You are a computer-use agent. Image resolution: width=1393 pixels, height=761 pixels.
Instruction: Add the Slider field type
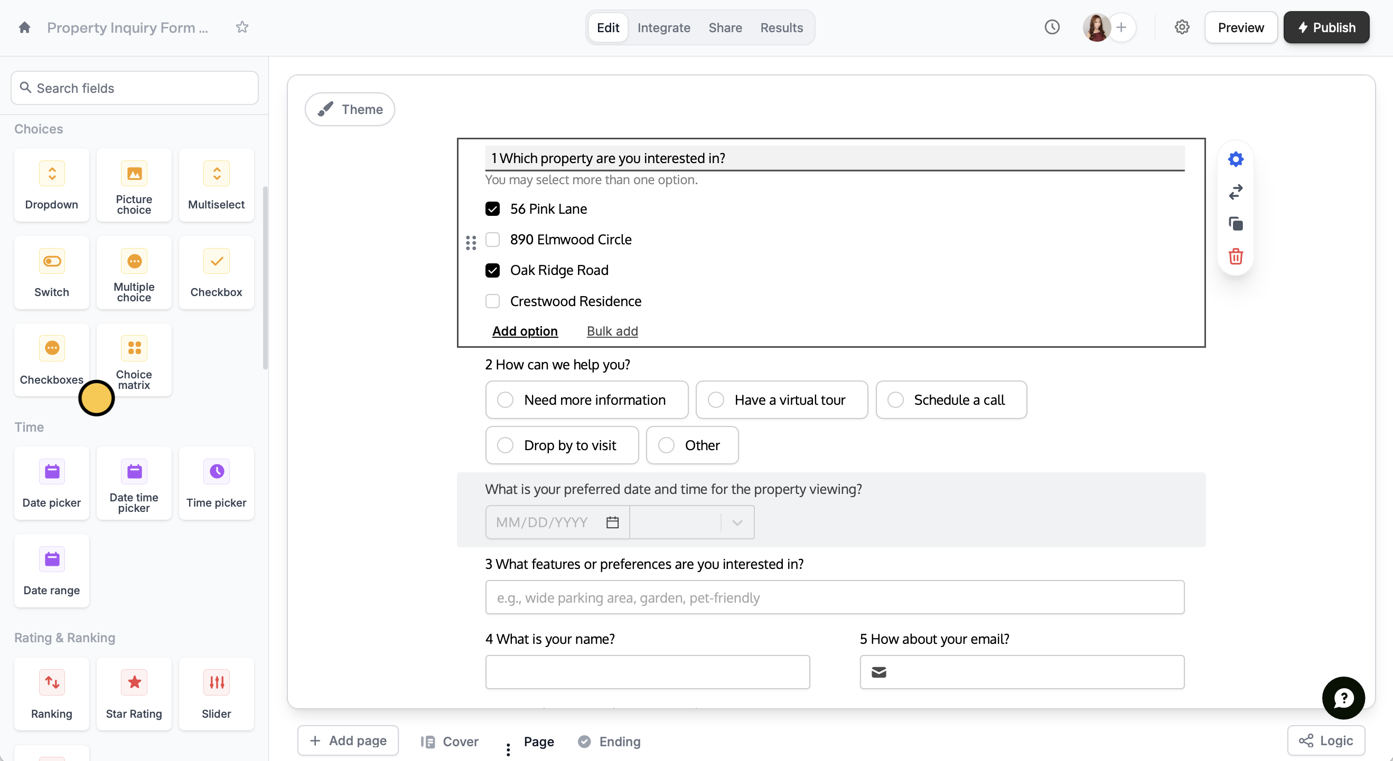[216, 693]
